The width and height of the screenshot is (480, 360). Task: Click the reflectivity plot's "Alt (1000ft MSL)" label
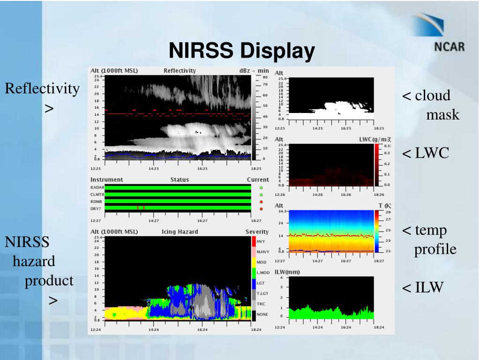click(x=114, y=71)
